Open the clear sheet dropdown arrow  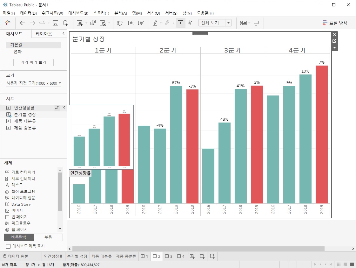pos(109,23)
